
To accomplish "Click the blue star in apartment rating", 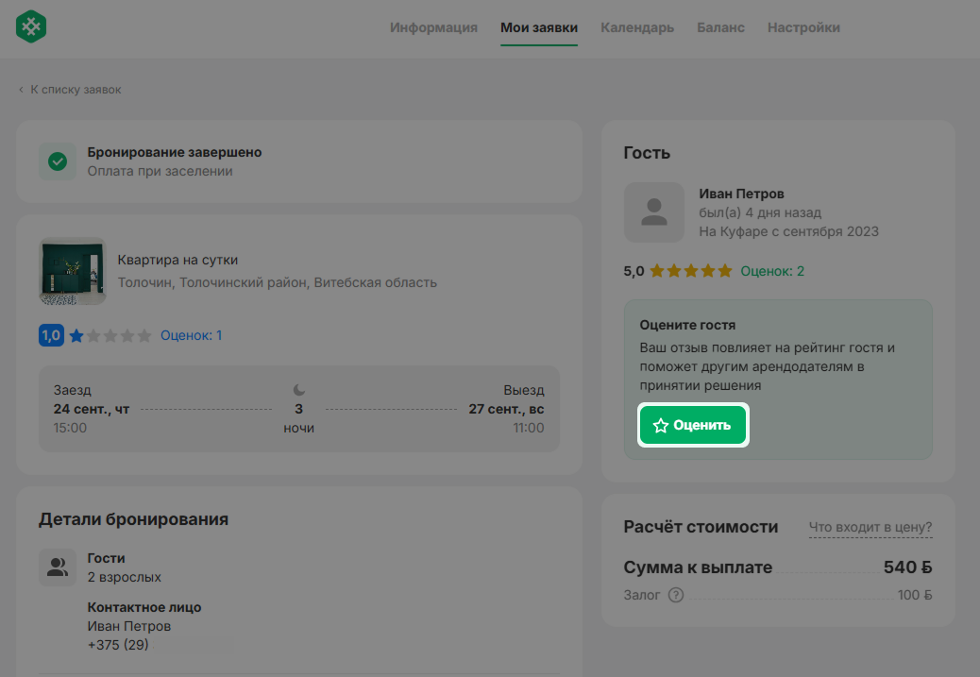I will tap(76, 336).
